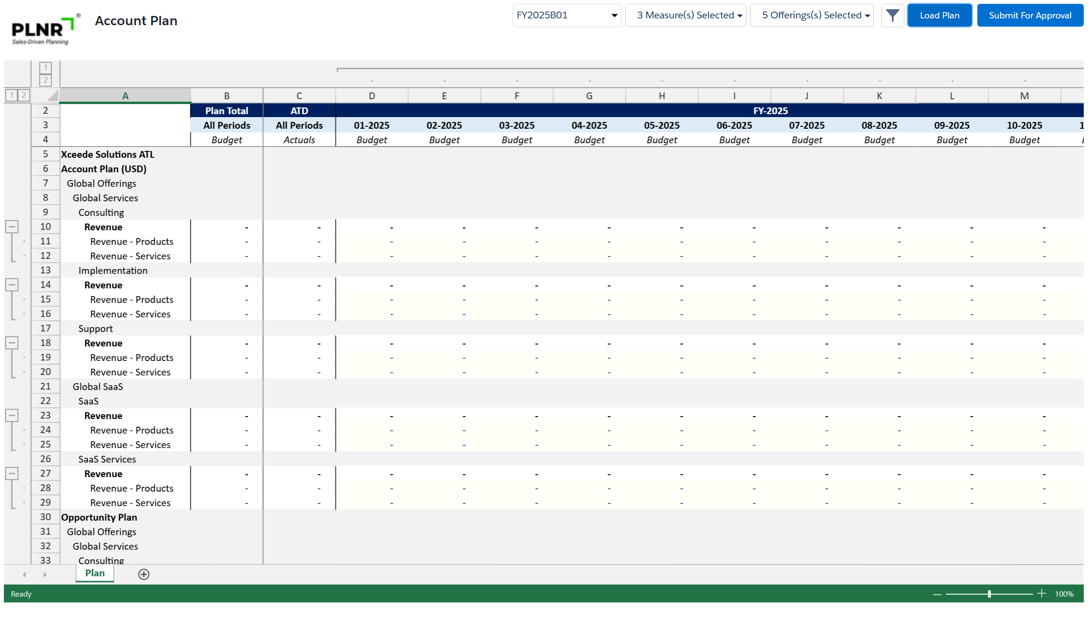
Task: Open the 5 Offerings(s) Selected dropdown
Action: tap(811, 15)
